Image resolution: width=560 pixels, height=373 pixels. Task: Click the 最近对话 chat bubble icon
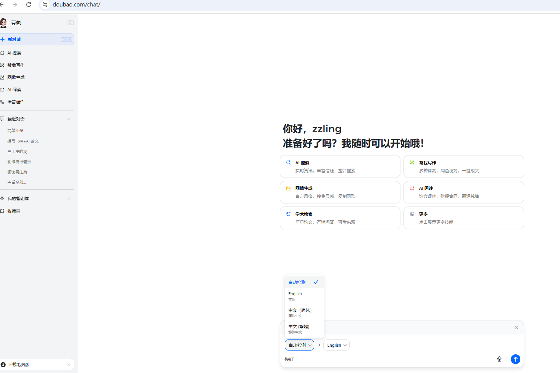pos(2,119)
